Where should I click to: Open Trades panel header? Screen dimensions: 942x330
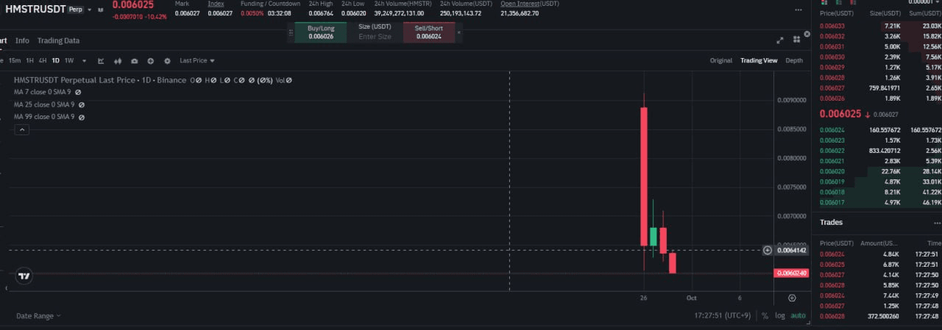[832, 222]
